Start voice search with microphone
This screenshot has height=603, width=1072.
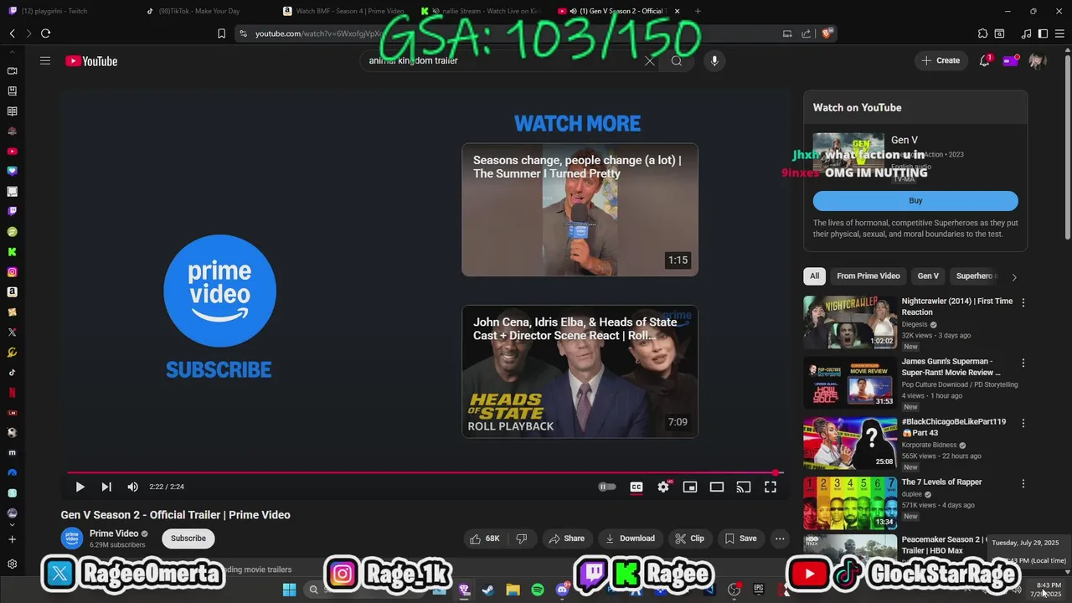[714, 61]
